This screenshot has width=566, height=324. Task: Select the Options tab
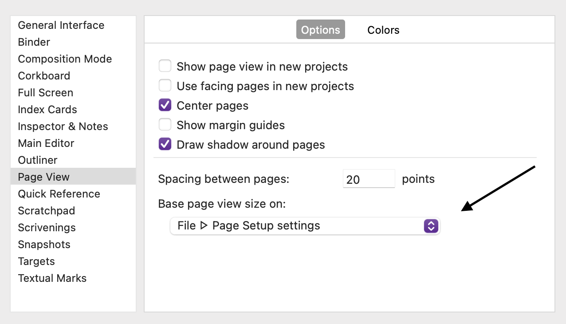click(x=320, y=30)
